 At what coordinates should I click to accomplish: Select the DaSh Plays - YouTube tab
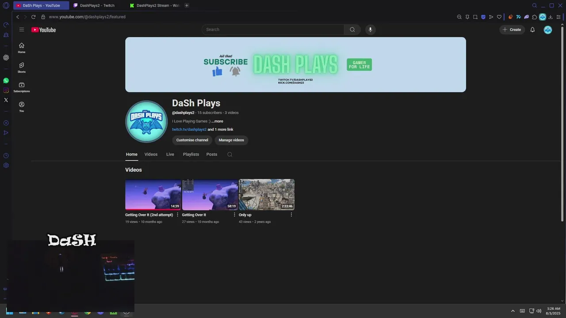[x=41, y=5]
